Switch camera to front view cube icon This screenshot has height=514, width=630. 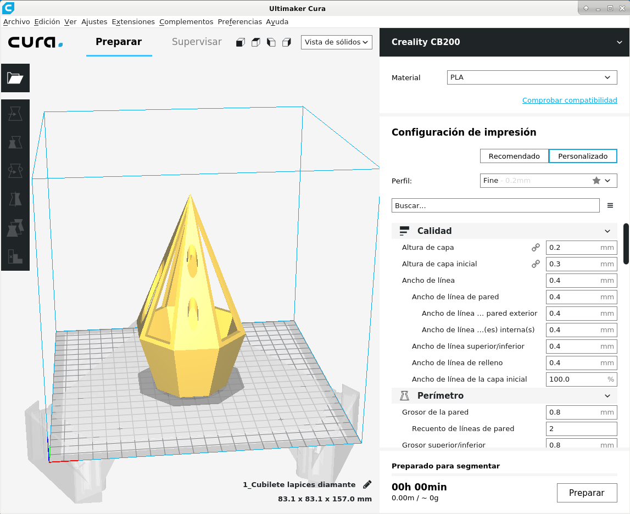(240, 42)
